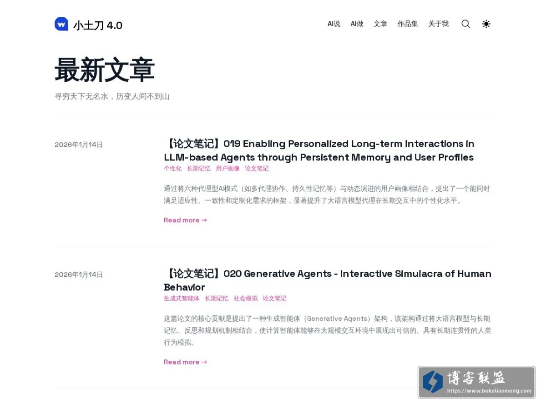Image resolution: width=546 pixels, height=409 pixels.
Task: Click the summary text starting 这篇论文的核心贡献
Action: point(328,330)
